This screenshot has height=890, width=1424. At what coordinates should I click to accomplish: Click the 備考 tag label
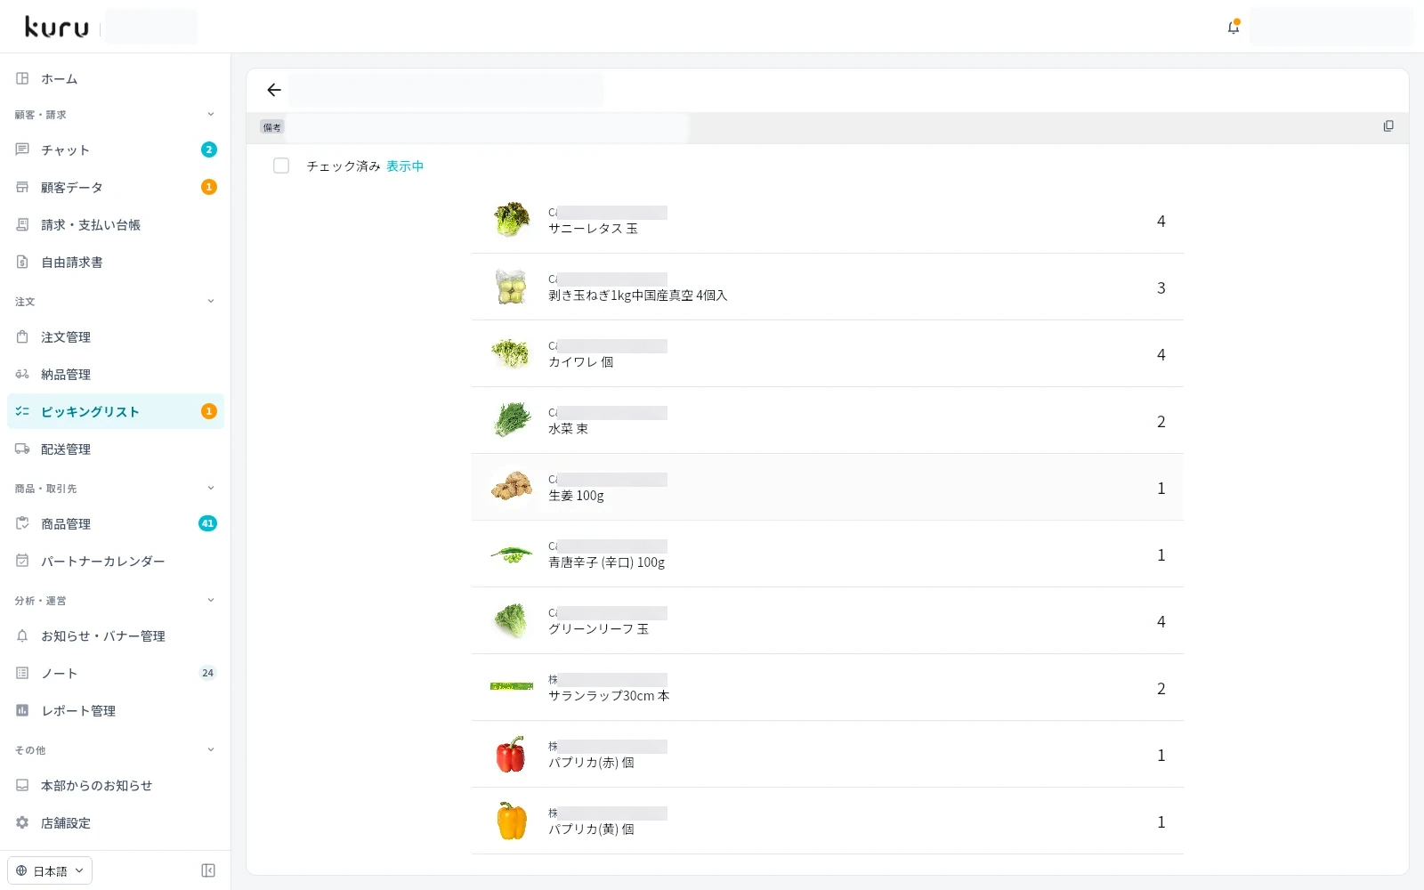point(272,127)
